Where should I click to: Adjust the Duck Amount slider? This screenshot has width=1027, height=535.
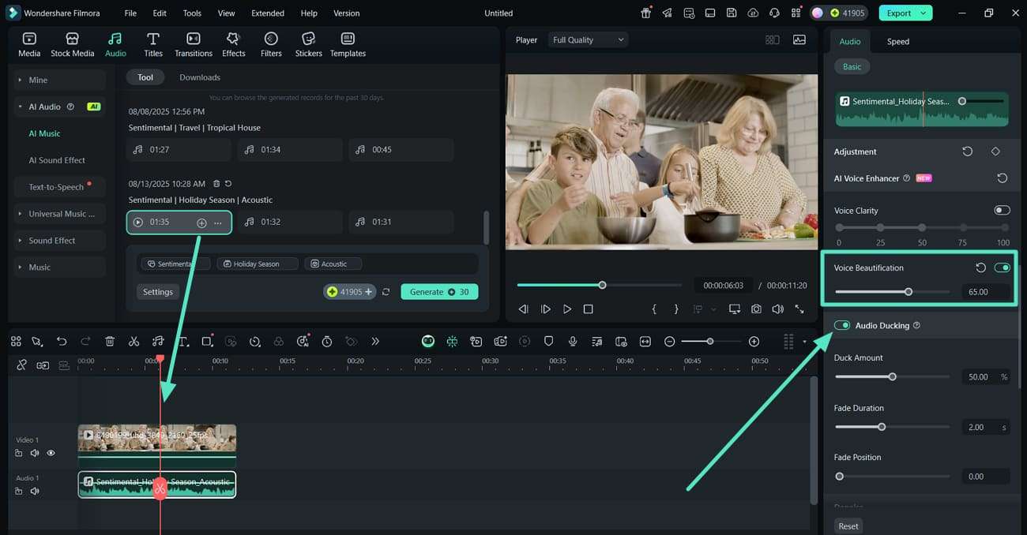click(893, 376)
